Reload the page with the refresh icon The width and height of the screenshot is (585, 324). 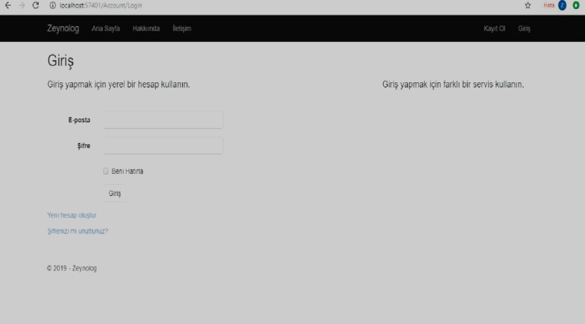pos(36,6)
